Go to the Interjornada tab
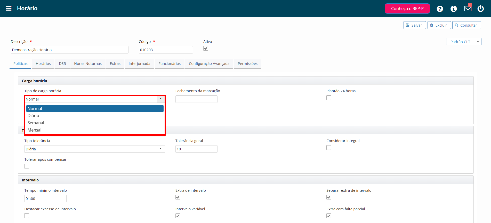 point(139,64)
